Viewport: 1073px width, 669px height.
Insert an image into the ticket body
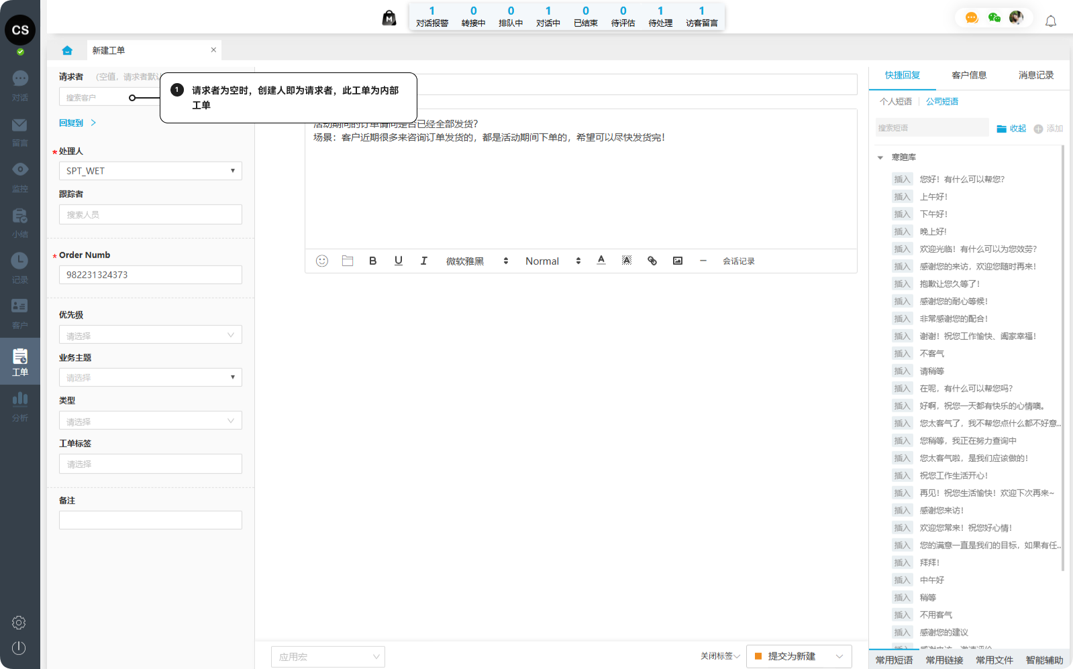[x=678, y=261]
